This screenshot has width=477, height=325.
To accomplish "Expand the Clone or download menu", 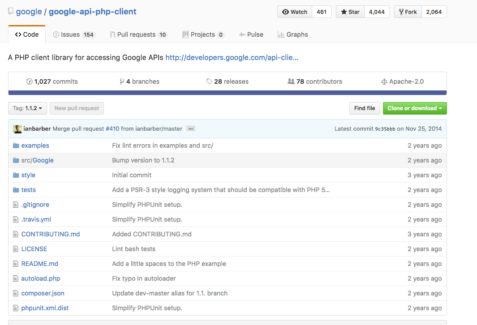I will click(415, 108).
